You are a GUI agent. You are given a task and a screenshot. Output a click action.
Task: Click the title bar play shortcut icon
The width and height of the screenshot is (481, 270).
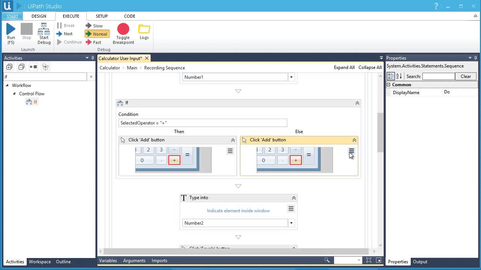click(19, 6)
